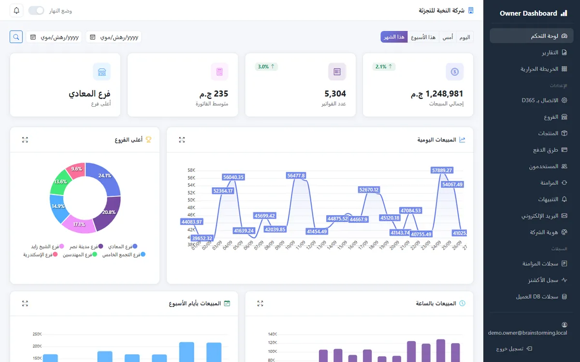Open التنبيهات alerts page

(x=532, y=199)
